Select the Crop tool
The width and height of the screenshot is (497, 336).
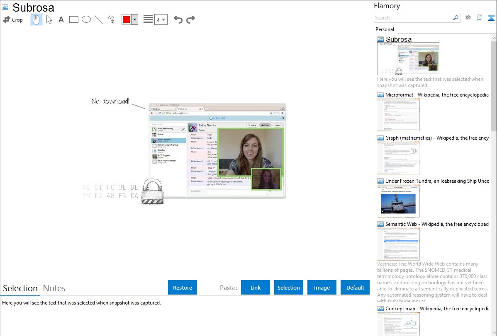13,19
